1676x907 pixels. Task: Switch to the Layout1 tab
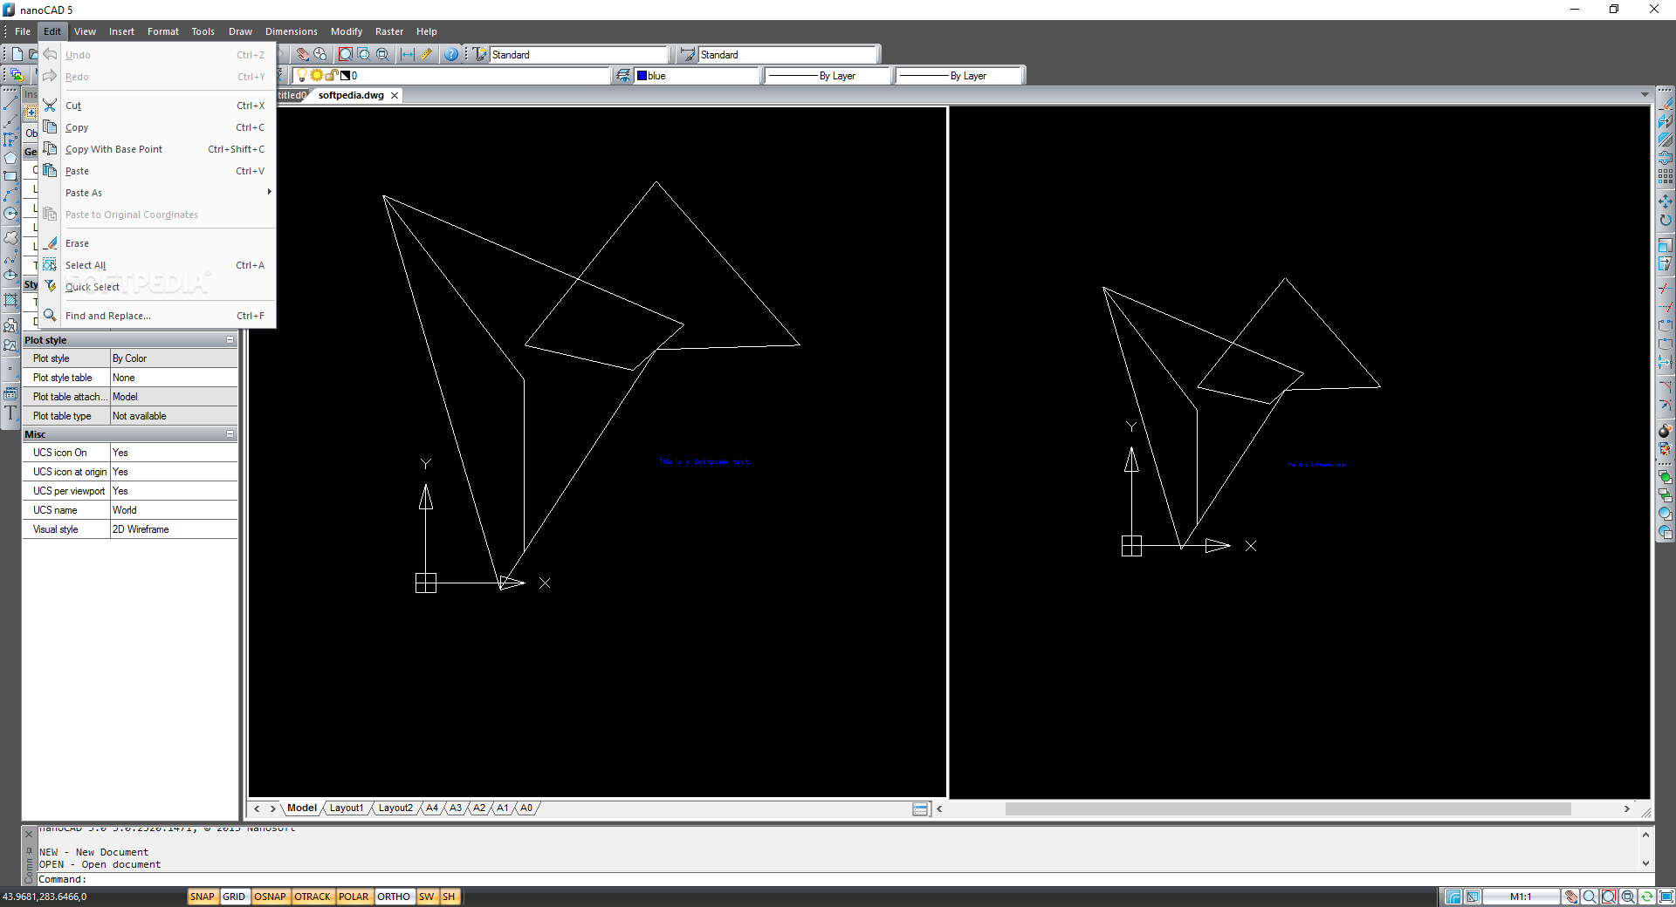coord(347,808)
